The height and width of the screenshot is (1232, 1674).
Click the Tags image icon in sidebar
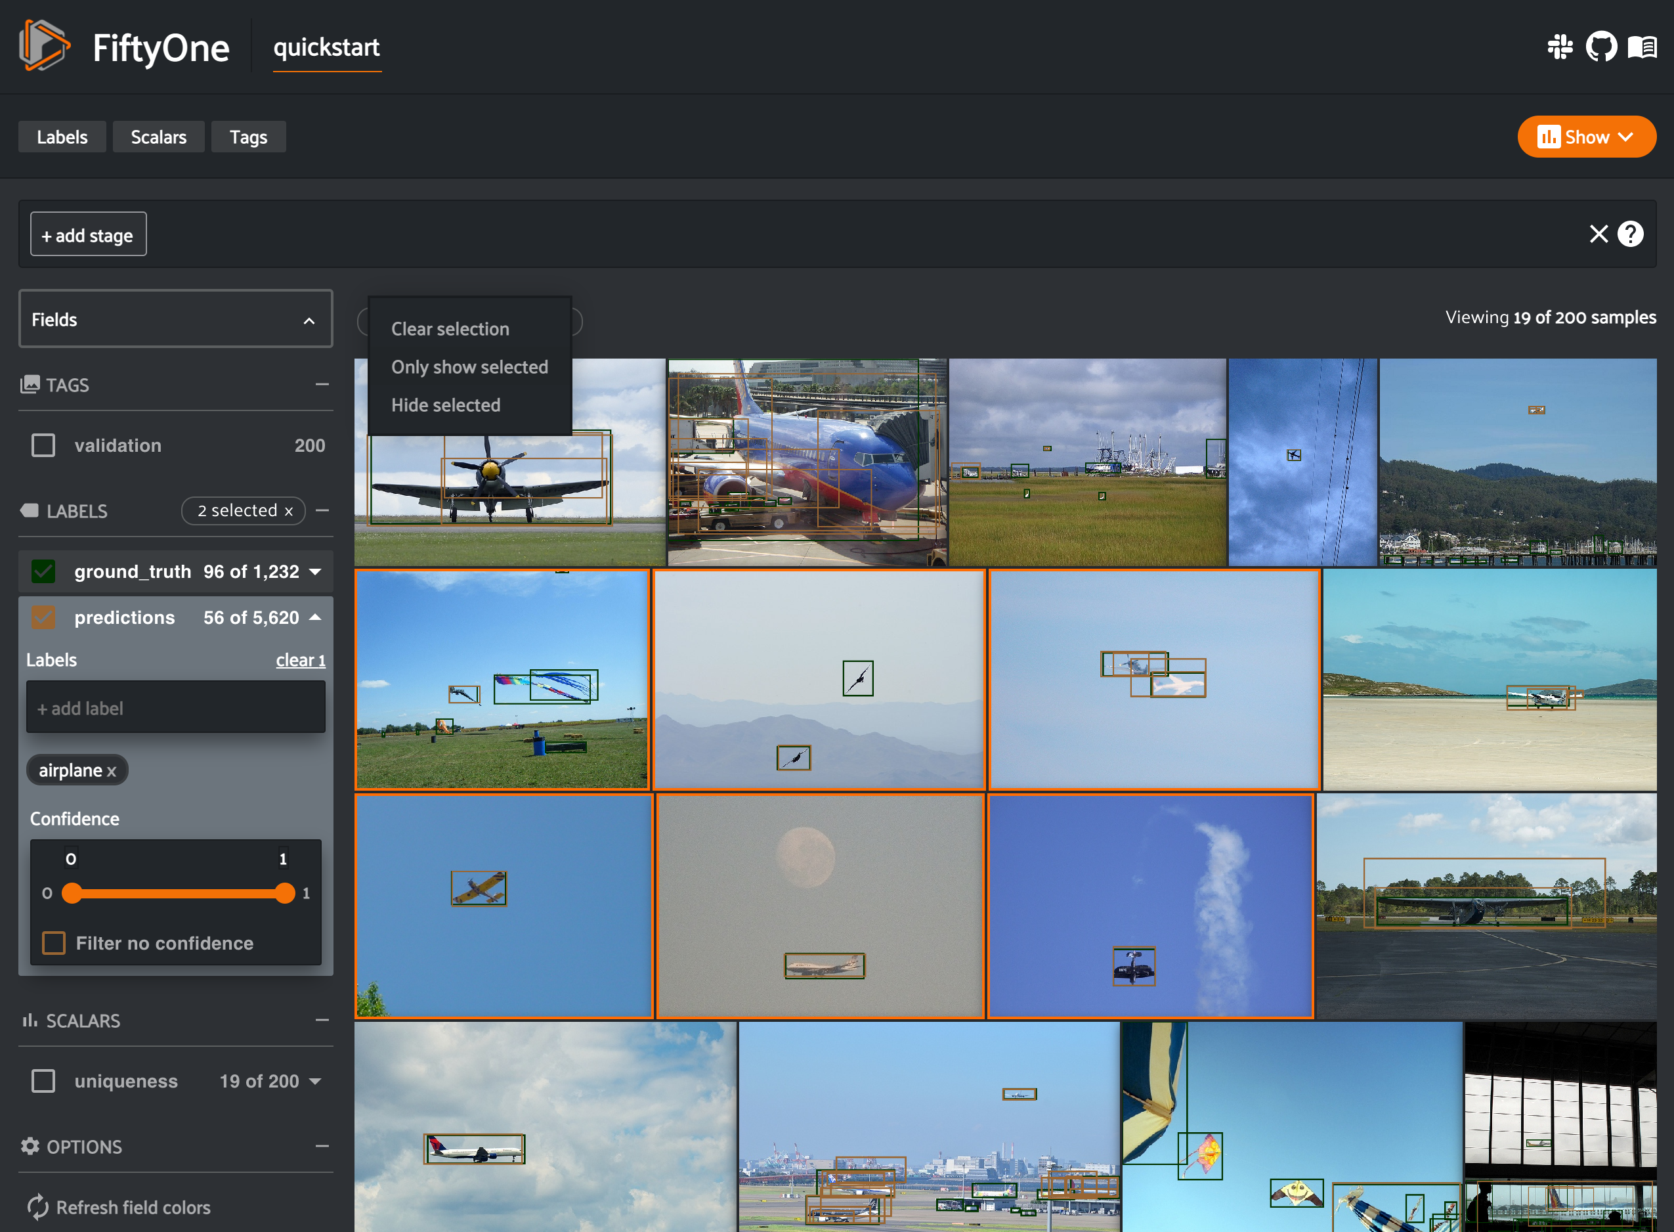[x=30, y=385]
